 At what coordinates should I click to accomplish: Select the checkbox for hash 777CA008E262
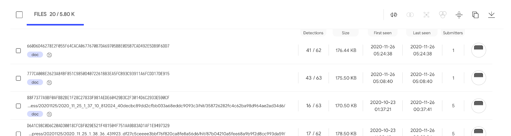[x=19, y=78]
